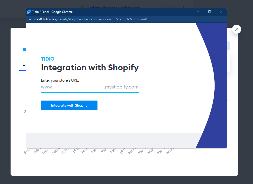This screenshot has width=253, height=184.
Task: Click the Integrate with Shopify button
Action: [x=69, y=105]
